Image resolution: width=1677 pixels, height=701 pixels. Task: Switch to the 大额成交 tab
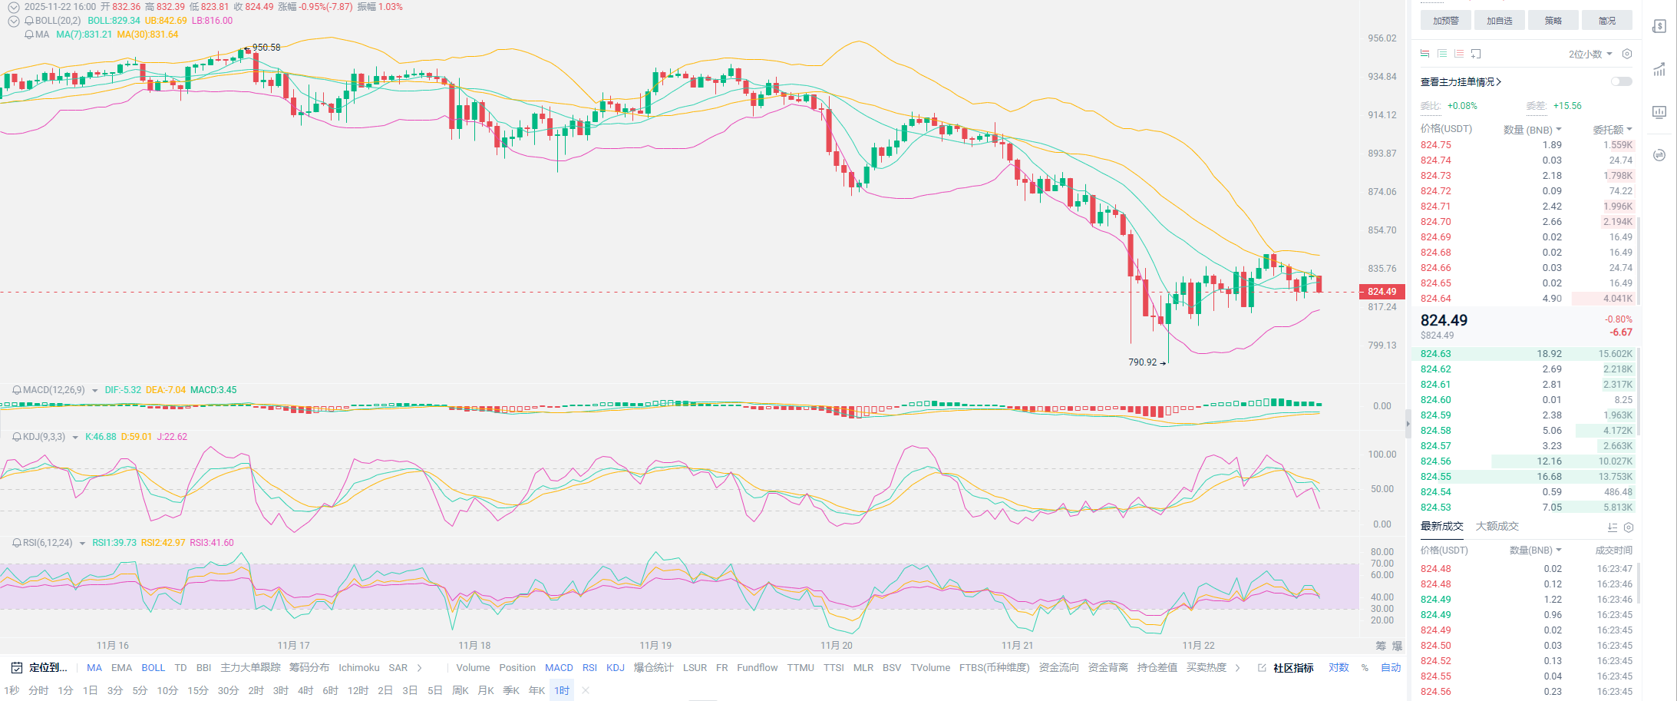1497,527
